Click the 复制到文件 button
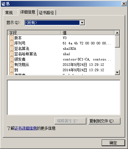The image size is (128, 149). click(105, 121)
